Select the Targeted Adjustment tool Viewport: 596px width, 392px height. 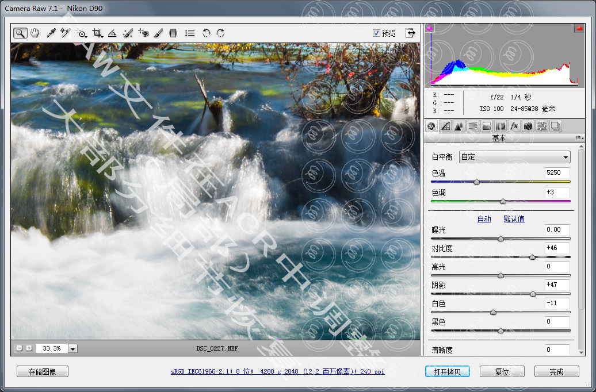pos(81,33)
